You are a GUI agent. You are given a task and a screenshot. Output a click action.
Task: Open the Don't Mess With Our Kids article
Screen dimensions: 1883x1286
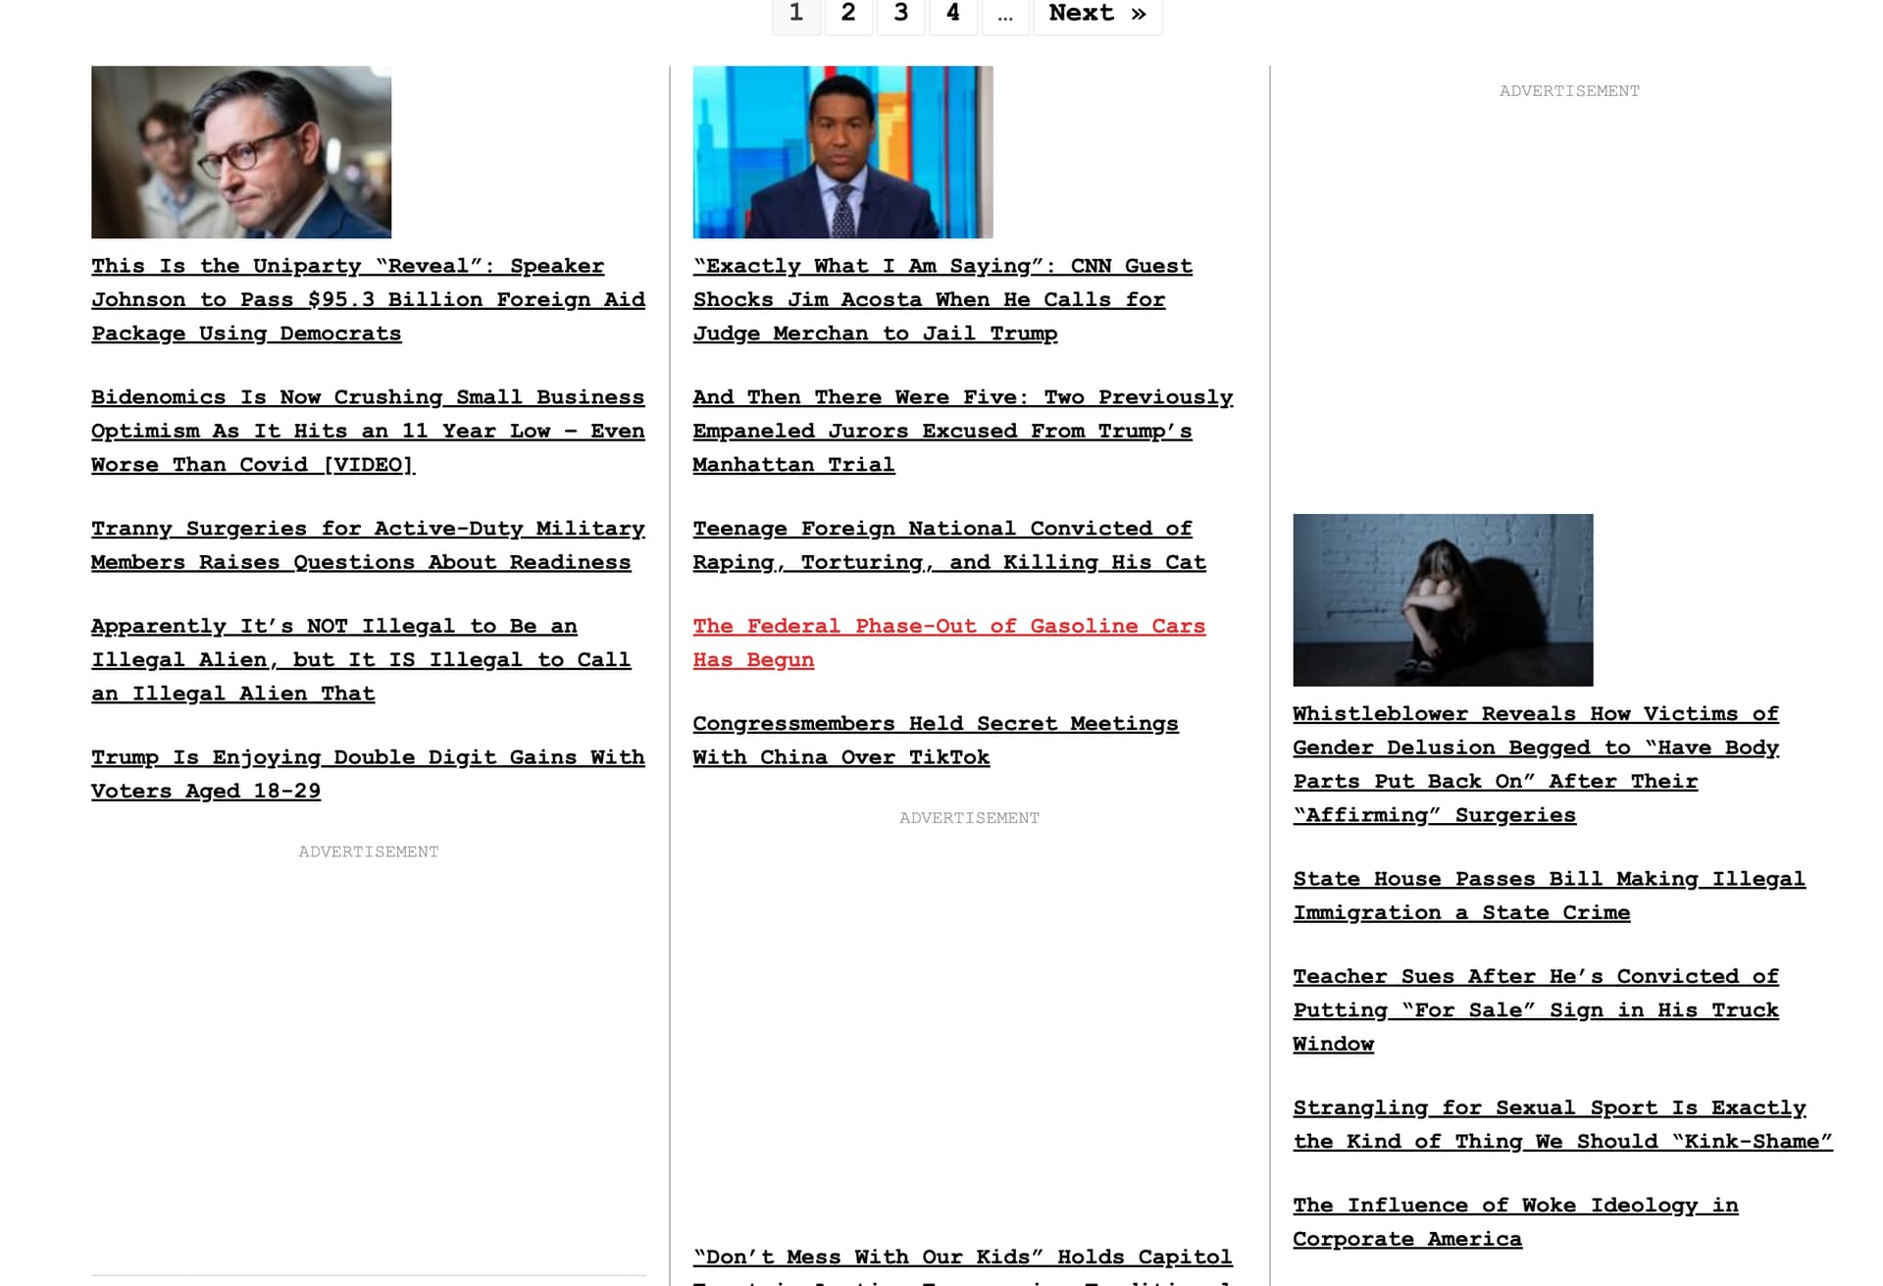pos(961,1257)
